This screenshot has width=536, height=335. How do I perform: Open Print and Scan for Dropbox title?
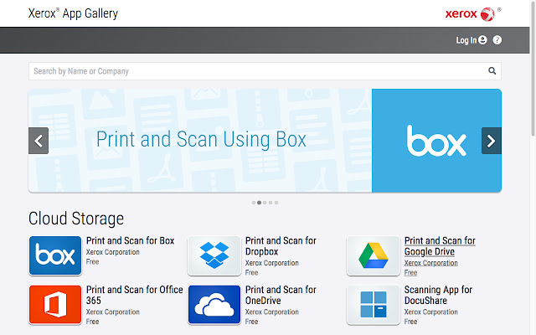click(x=281, y=246)
